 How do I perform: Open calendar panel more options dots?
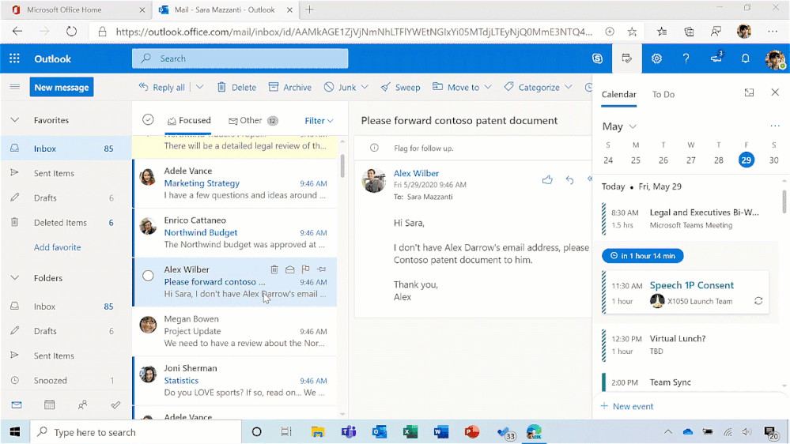[775, 126]
